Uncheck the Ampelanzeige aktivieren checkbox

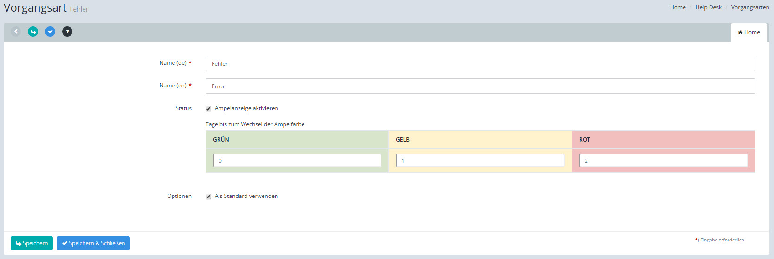tap(208, 109)
